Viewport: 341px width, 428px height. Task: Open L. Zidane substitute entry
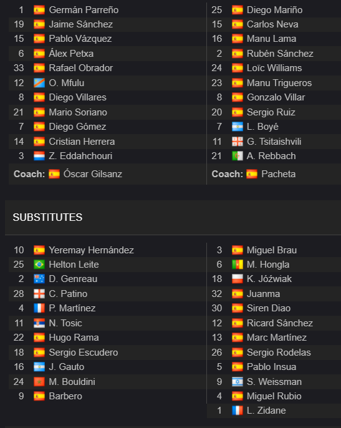[274, 411]
